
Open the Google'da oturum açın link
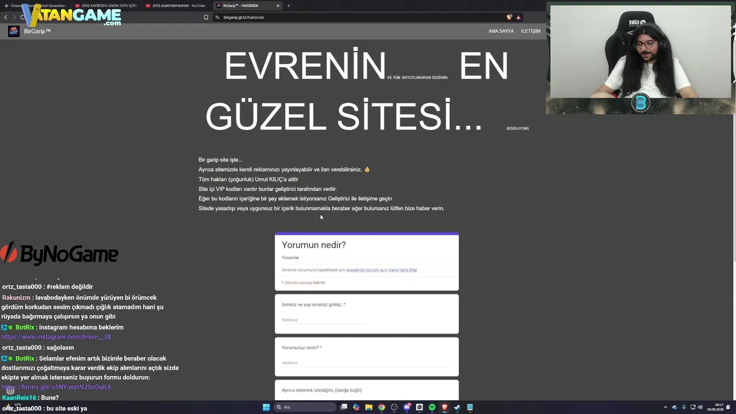(366, 270)
